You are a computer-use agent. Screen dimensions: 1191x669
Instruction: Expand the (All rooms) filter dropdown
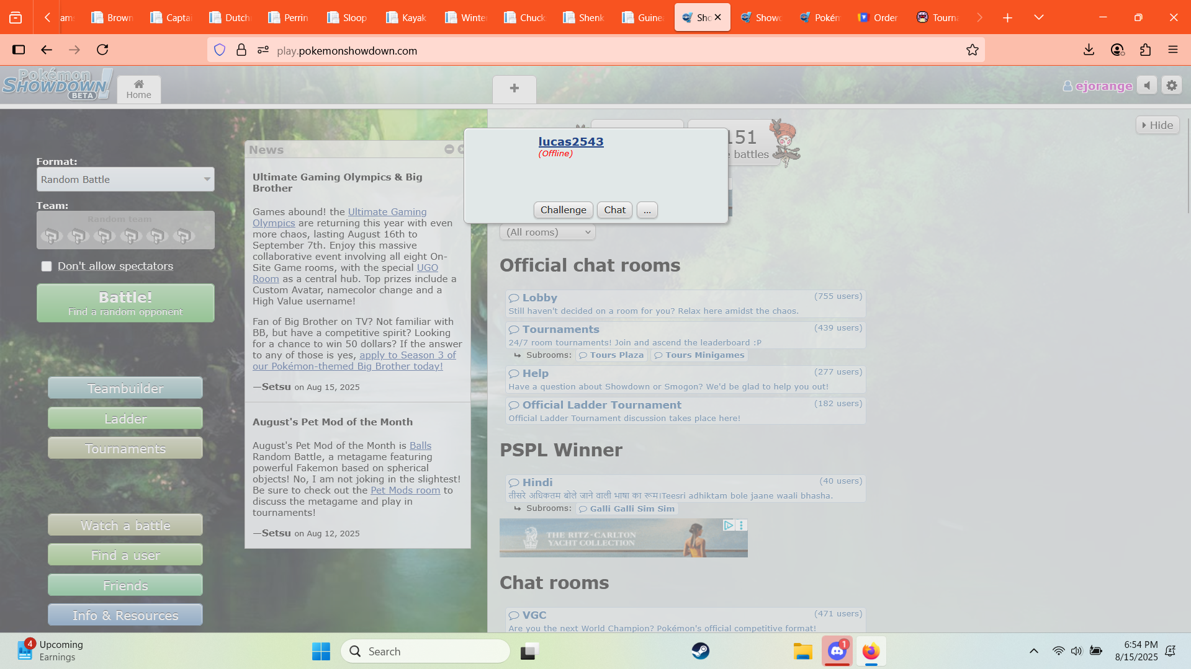tap(548, 232)
